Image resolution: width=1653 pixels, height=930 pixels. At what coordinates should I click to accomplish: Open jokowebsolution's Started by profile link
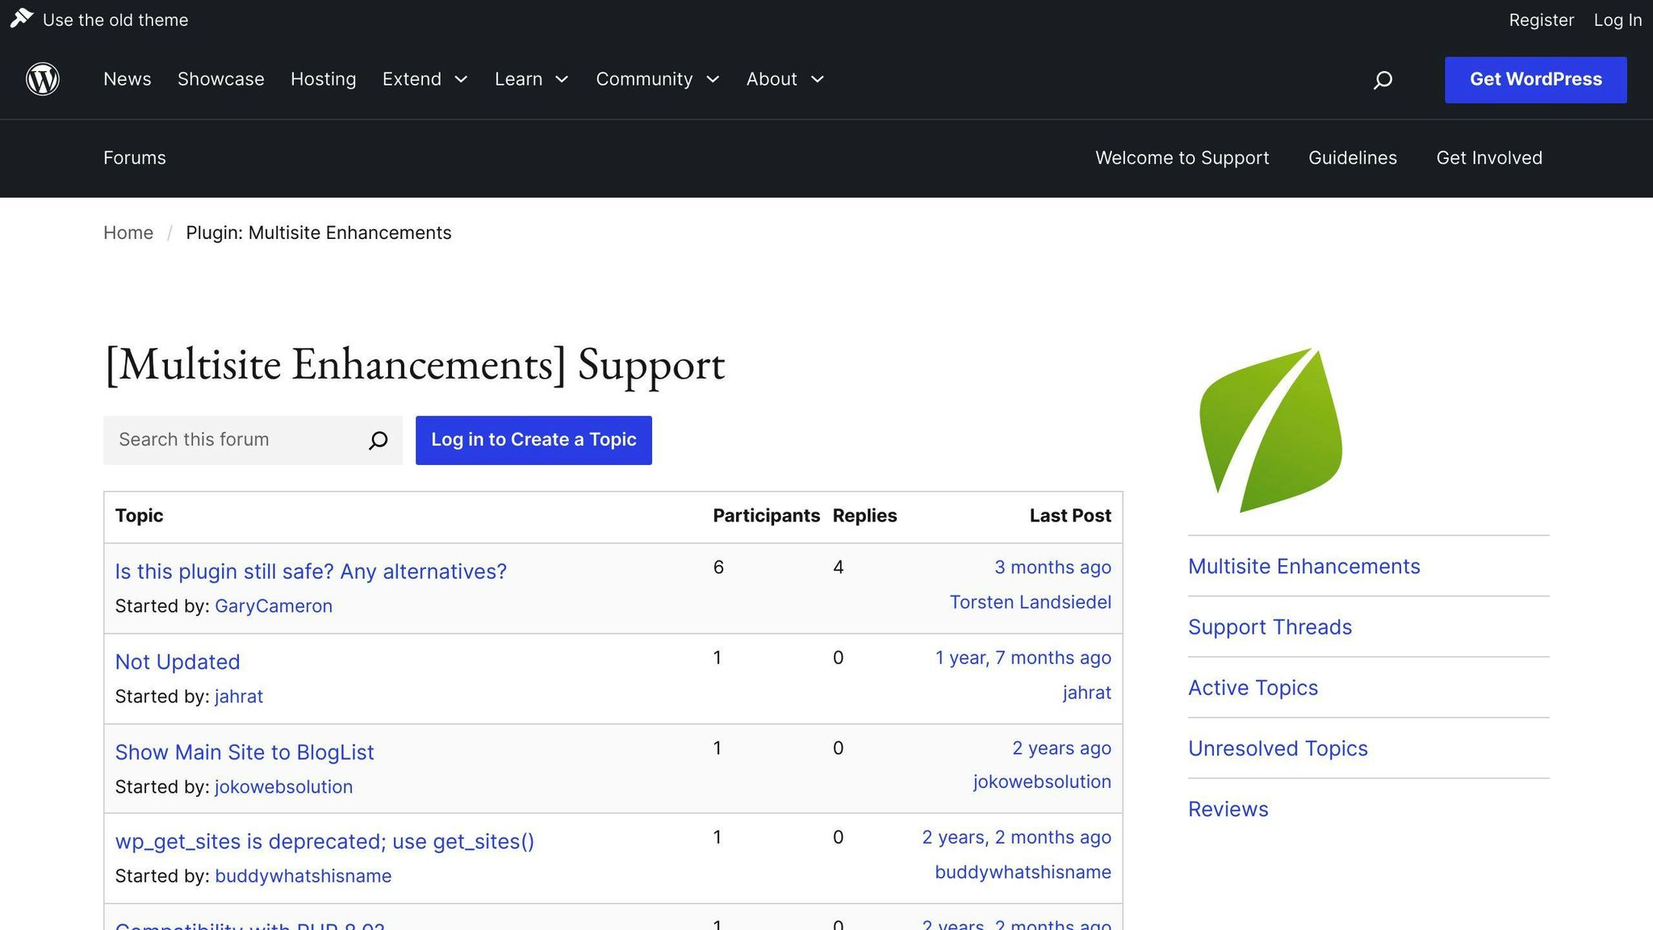pyautogui.click(x=283, y=787)
